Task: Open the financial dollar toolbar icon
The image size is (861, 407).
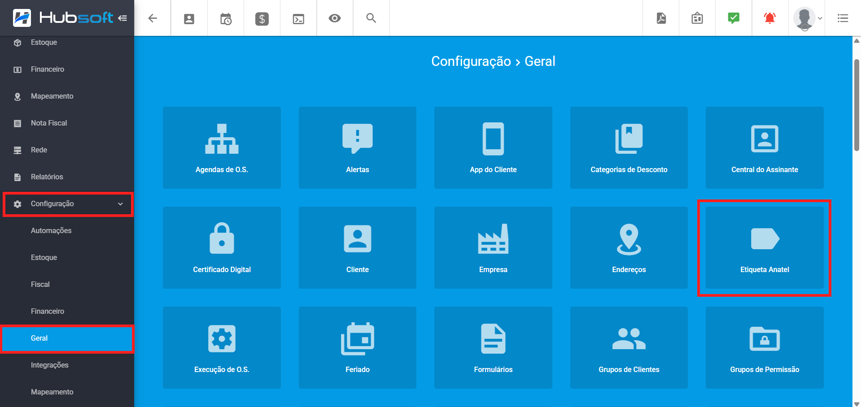Action: pos(262,18)
